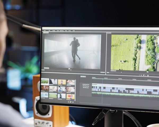Image resolution: width=159 pixels, height=127 pixels.
Task: Open the Color menu in the menu bar
Action: [x=58, y=30]
